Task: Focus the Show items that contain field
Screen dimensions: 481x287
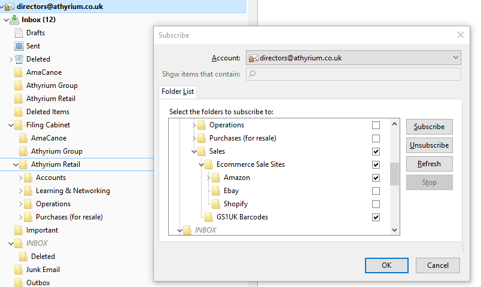Action: coord(354,74)
